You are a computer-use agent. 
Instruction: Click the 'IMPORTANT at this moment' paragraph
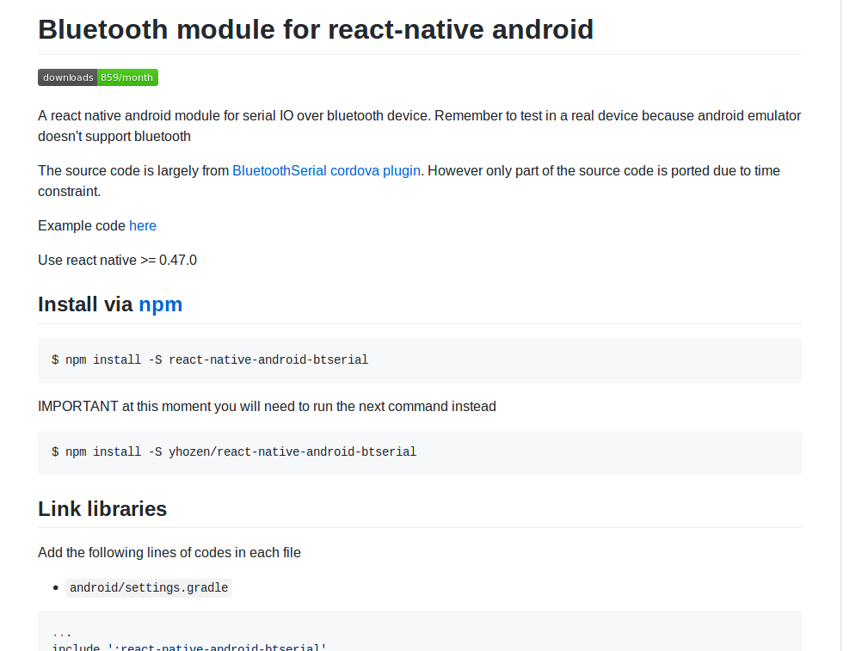point(267,407)
